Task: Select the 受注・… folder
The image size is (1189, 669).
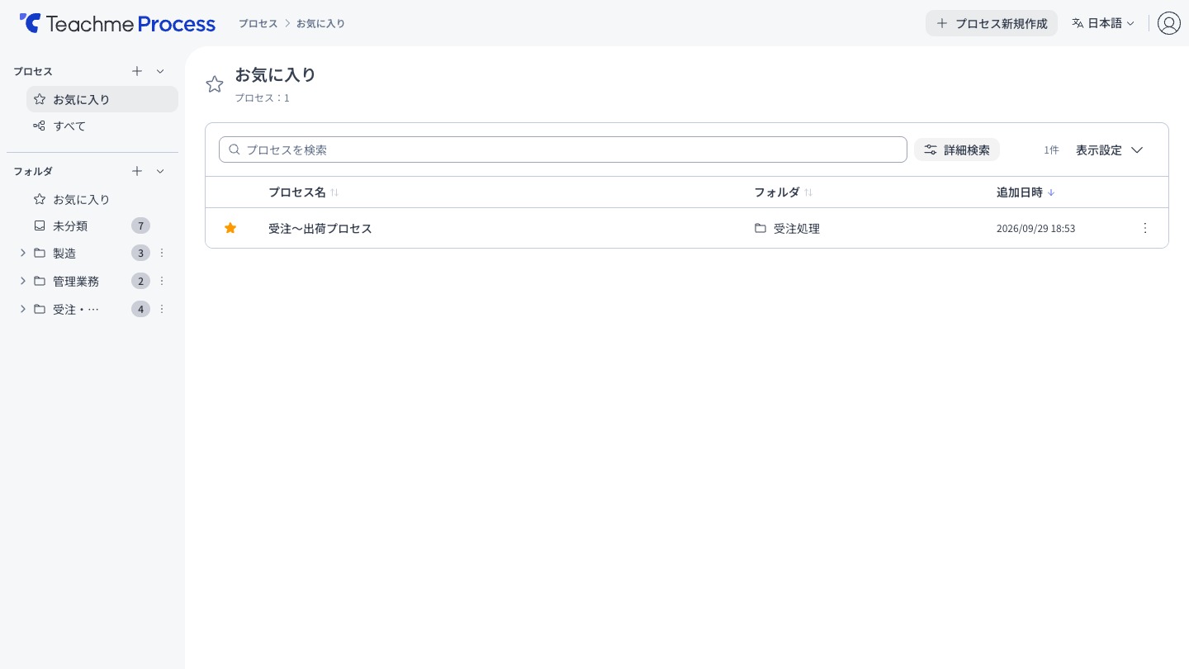Action: [76, 309]
